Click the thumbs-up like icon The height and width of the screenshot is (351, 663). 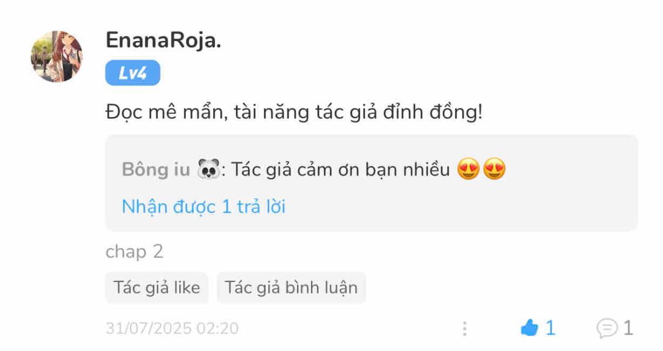(529, 328)
